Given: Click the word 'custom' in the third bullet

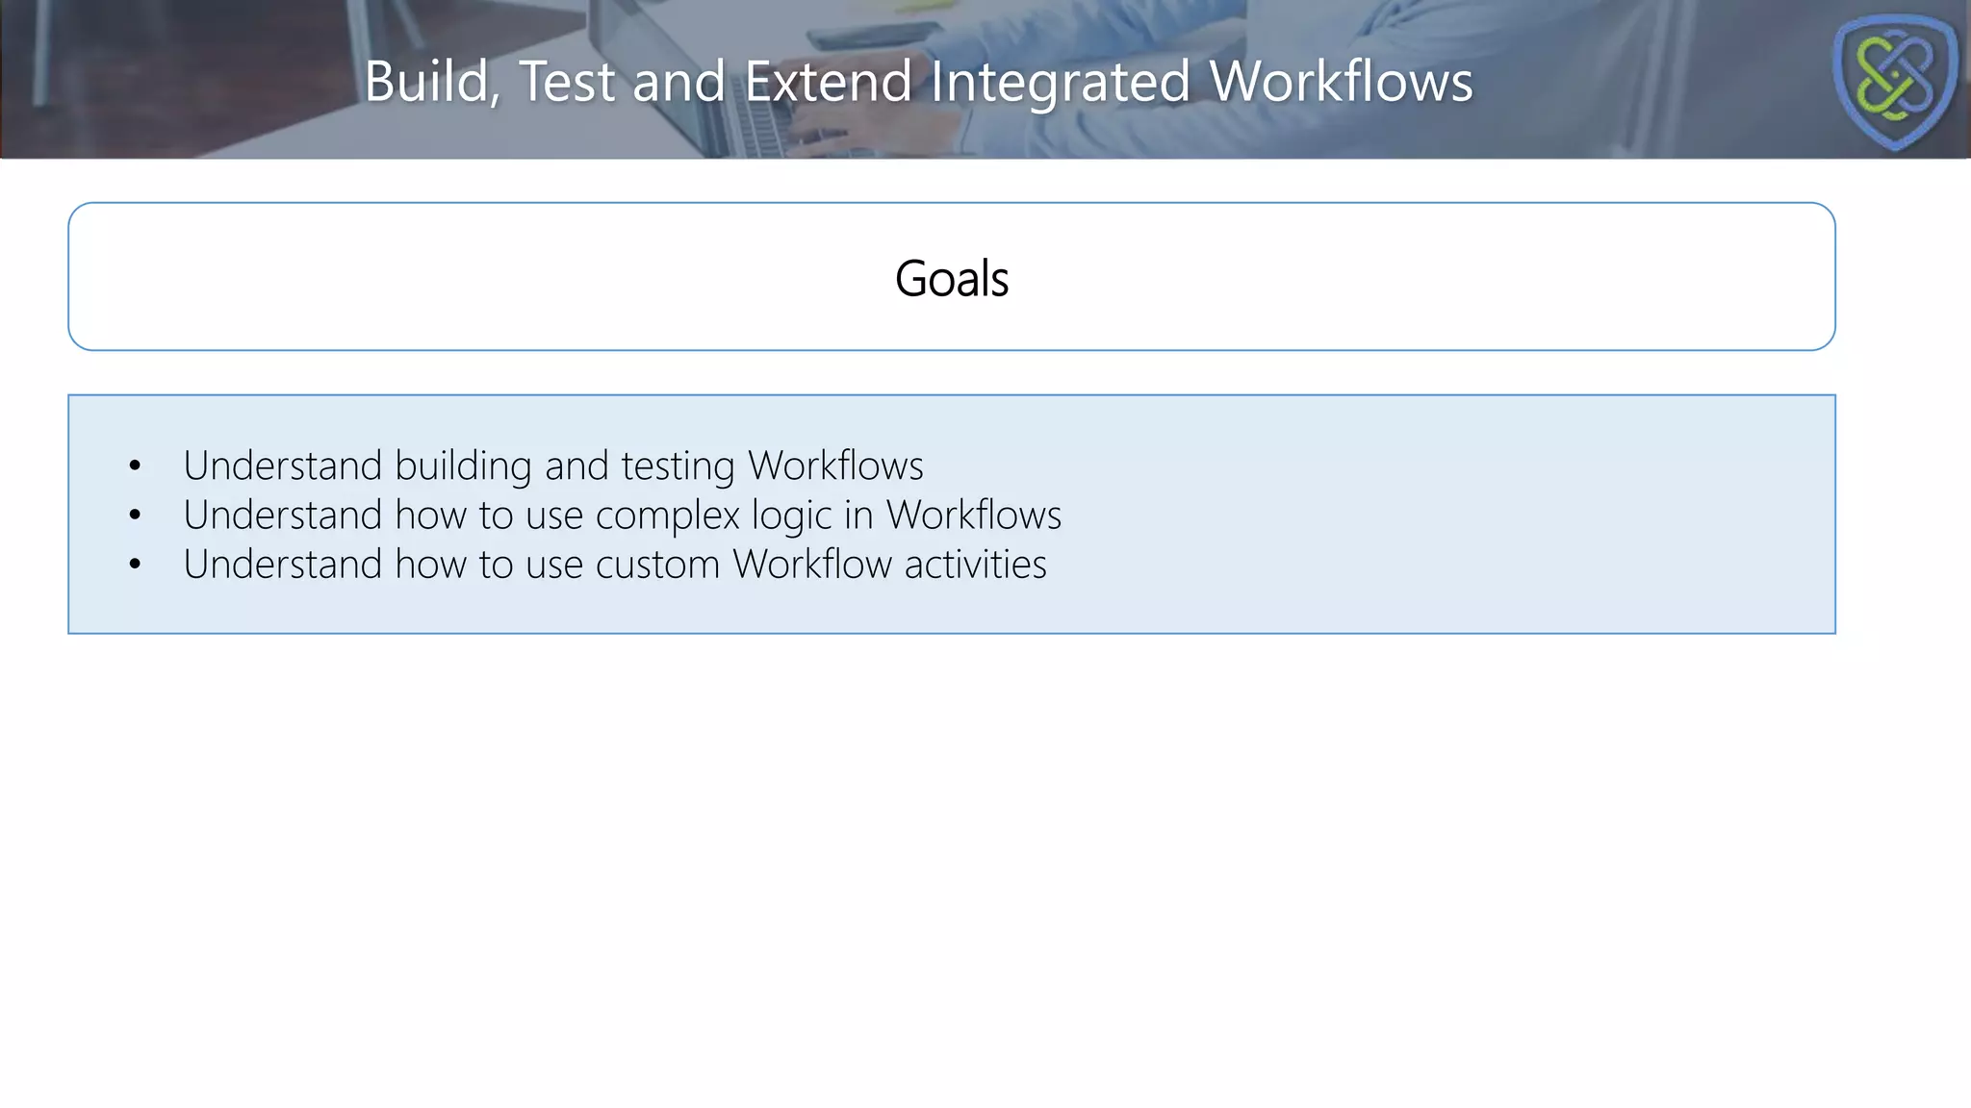Looking at the screenshot, I should coord(657,565).
